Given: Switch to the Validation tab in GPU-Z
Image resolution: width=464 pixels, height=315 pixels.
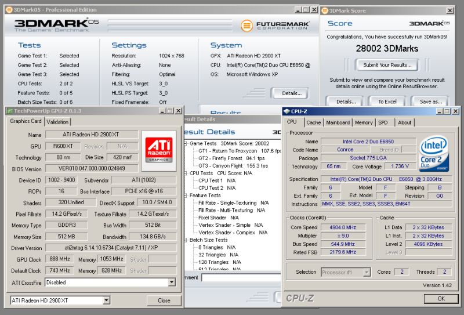Looking at the screenshot, I should (57, 122).
